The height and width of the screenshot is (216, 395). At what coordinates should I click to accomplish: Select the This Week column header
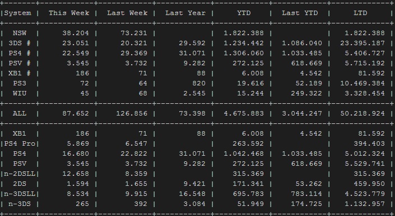[69, 13]
